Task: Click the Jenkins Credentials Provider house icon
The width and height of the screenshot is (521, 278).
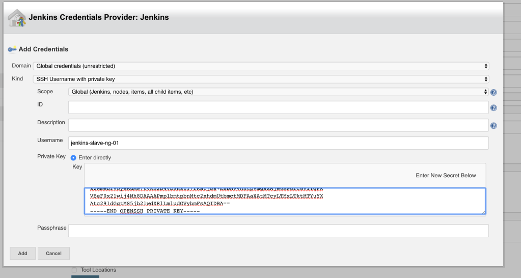Action: pos(17,18)
